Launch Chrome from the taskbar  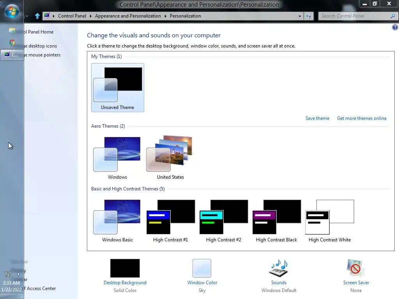click(12, 42)
